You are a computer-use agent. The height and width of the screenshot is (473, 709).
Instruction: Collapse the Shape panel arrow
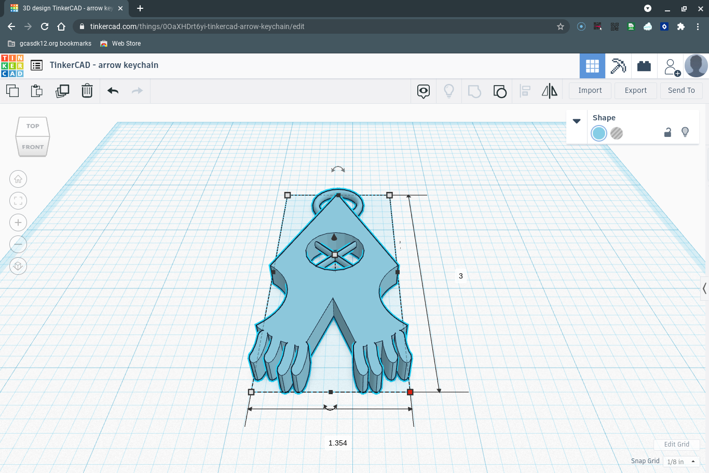[x=577, y=121]
